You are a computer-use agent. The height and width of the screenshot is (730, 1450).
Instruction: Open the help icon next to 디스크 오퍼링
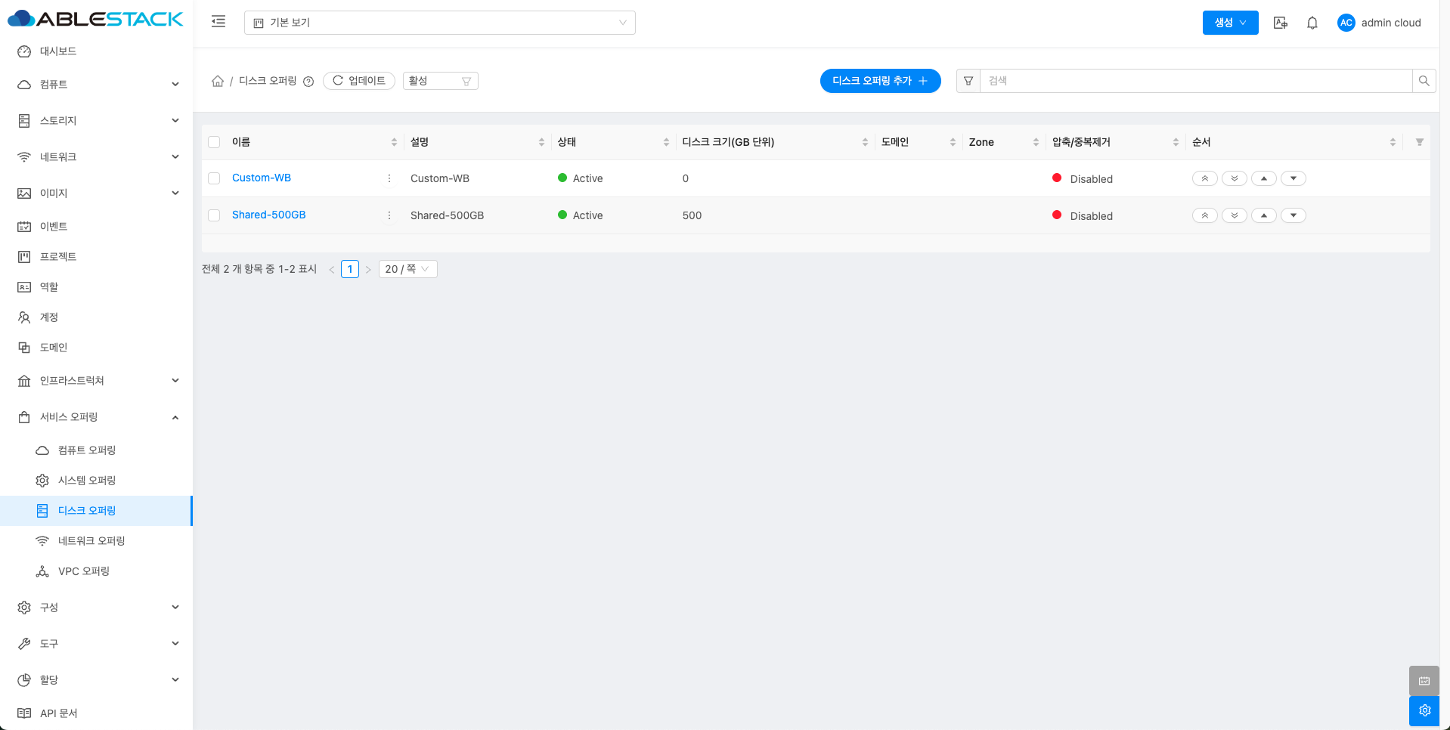308,82
